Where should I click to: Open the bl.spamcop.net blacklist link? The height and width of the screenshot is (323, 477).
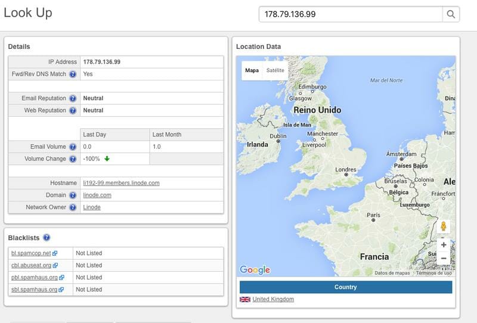pyautogui.click(x=31, y=253)
